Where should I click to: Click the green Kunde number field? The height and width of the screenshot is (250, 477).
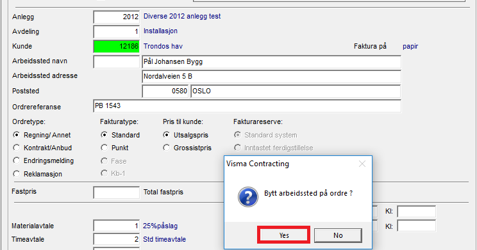click(x=116, y=47)
